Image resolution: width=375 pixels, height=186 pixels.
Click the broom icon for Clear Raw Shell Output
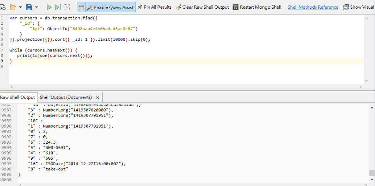click(179, 7)
